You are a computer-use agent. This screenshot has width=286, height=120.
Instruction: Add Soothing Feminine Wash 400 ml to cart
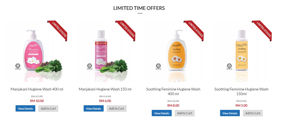click(185, 113)
